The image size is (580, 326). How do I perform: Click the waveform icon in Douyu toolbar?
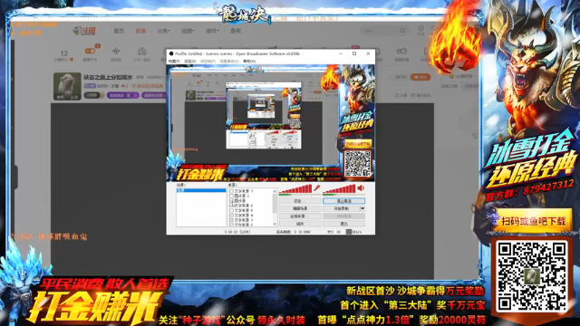point(116,51)
